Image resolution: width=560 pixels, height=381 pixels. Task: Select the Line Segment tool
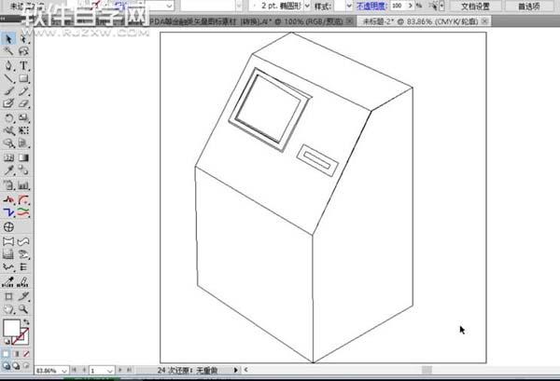point(8,78)
